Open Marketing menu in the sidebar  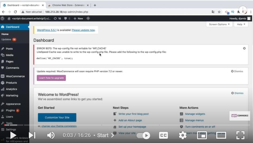(x=14, y=95)
